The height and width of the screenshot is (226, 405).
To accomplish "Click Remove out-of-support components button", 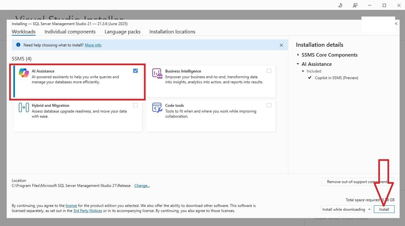I will (x=358, y=182).
